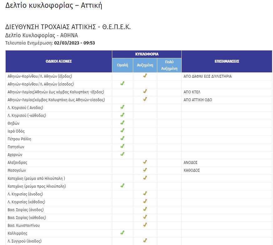Click the ΑΠΟ ΔΑΦΝΙ ΕΩΣ ΔΙΥΛΙΣΤΗΡΙΑ remark
Viewport: 273px width, 245px height.
point(208,76)
